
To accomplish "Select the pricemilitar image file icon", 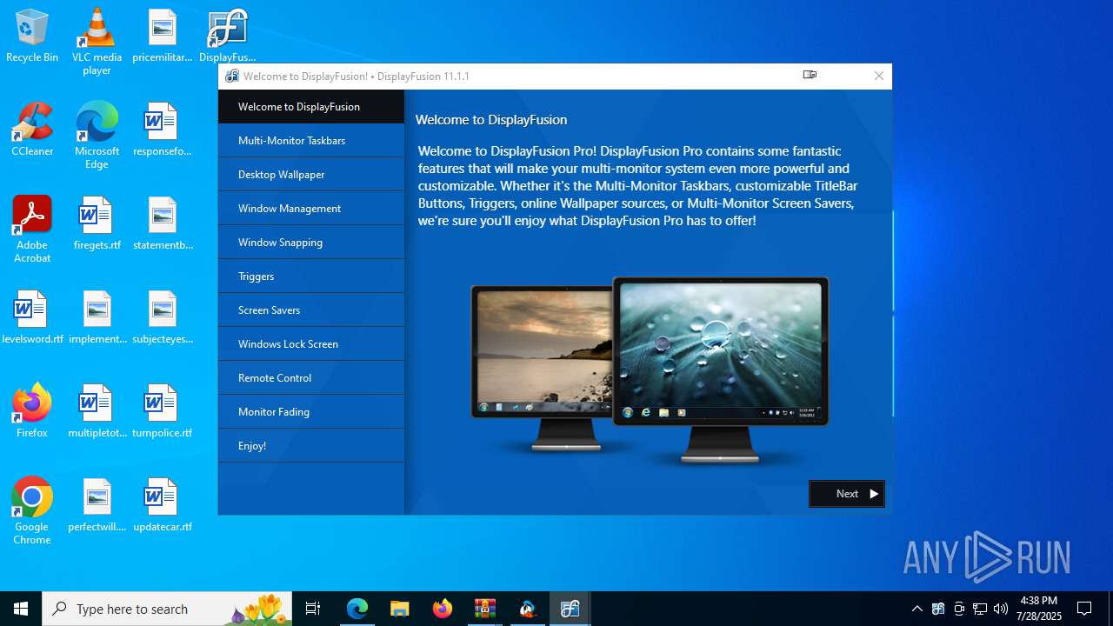I will pyautogui.click(x=162, y=37).
